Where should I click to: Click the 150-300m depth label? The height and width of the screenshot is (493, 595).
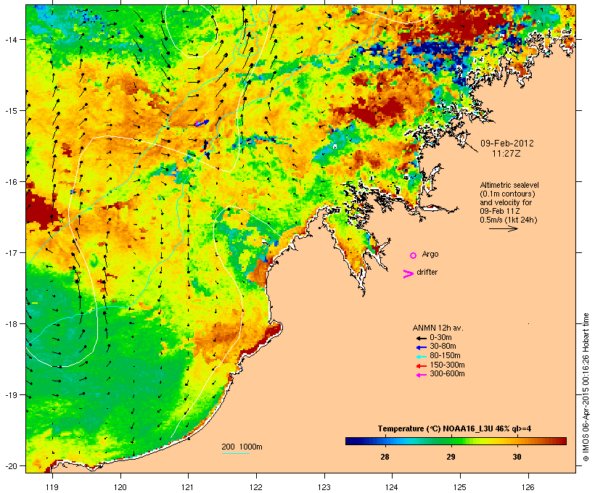[447, 365]
